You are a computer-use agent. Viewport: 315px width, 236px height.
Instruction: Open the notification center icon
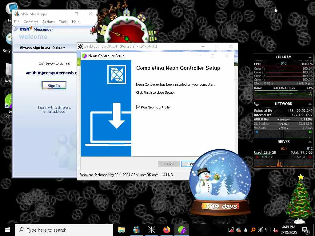305,230
